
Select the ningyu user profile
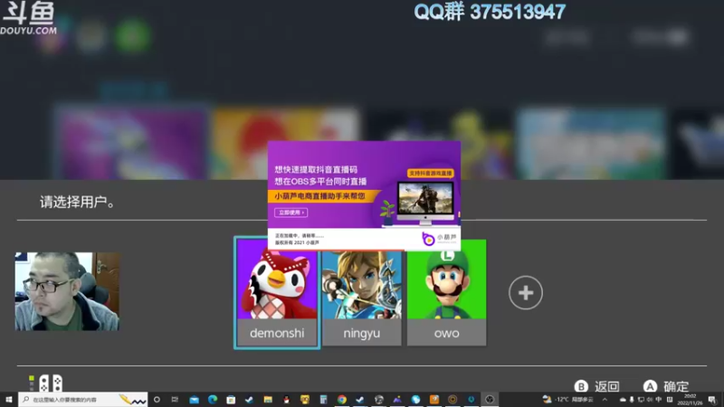[361, 292]
